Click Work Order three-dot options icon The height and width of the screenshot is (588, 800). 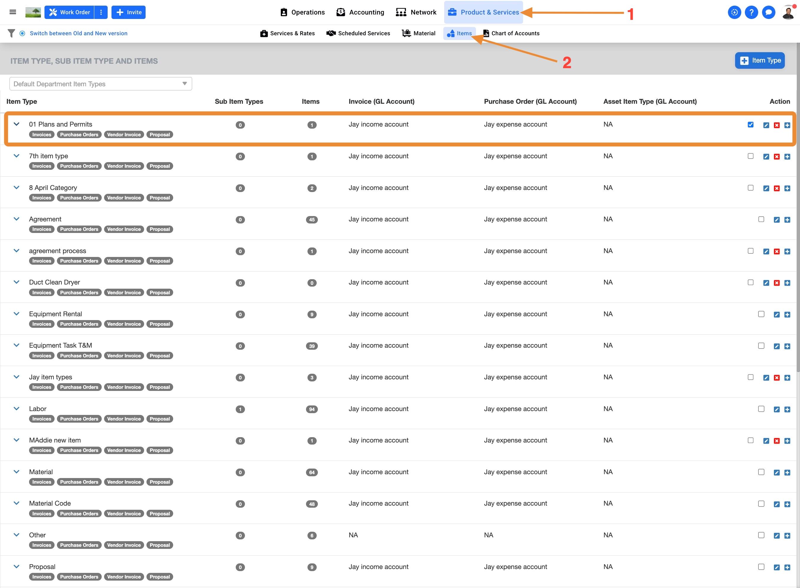click(101, 12)
